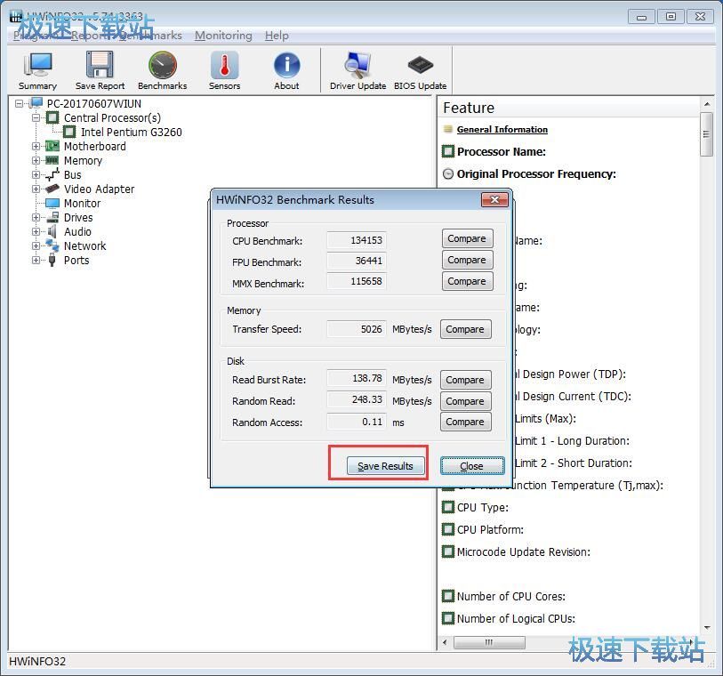Click the scroll down arrow in feature panel
The image size is (723, 676).
click(707, 628)
